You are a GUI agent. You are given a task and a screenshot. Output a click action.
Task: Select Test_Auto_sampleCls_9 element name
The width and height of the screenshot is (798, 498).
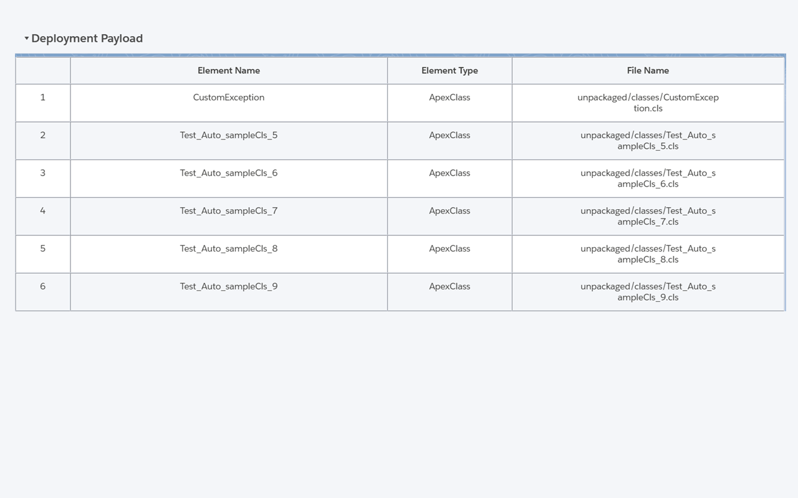point(228,286)
